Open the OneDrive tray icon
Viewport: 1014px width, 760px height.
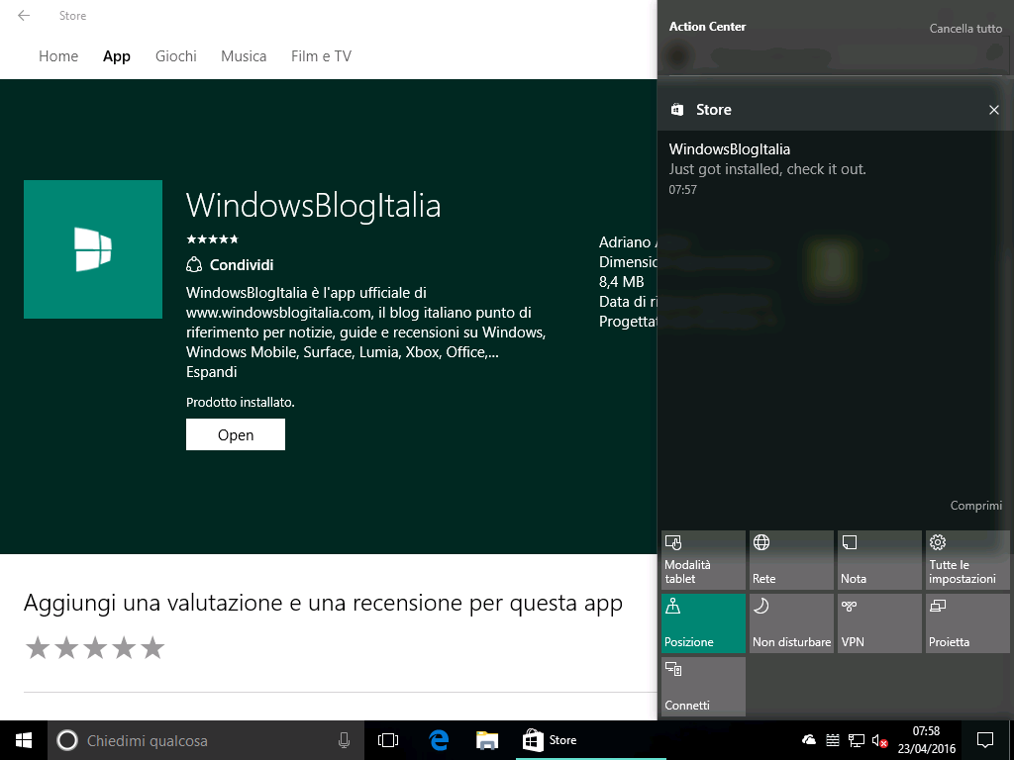pos(809,740)
